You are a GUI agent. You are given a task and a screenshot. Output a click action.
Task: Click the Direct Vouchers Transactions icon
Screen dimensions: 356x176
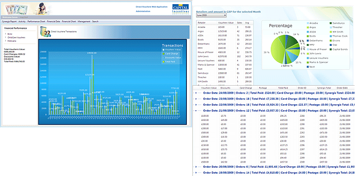(x=45, y=32)
